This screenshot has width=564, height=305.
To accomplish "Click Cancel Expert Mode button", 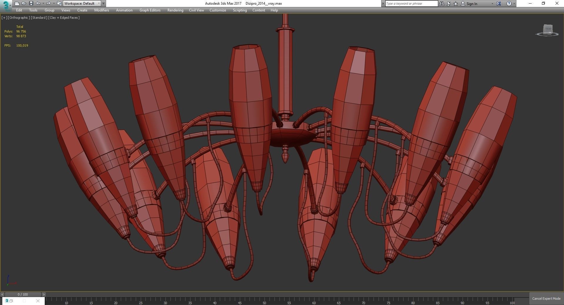I will [546, 299].
